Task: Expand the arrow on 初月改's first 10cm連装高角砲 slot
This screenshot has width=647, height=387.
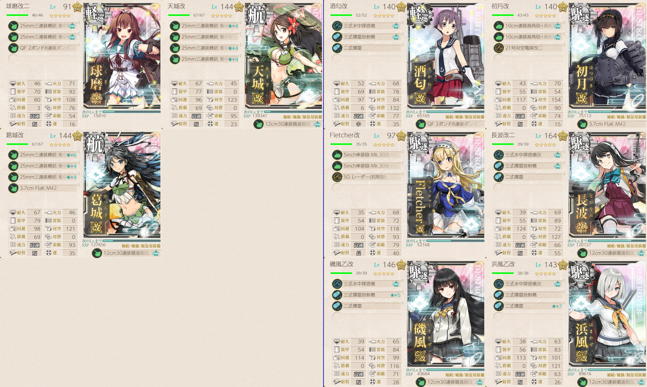Action: (564, 23)
